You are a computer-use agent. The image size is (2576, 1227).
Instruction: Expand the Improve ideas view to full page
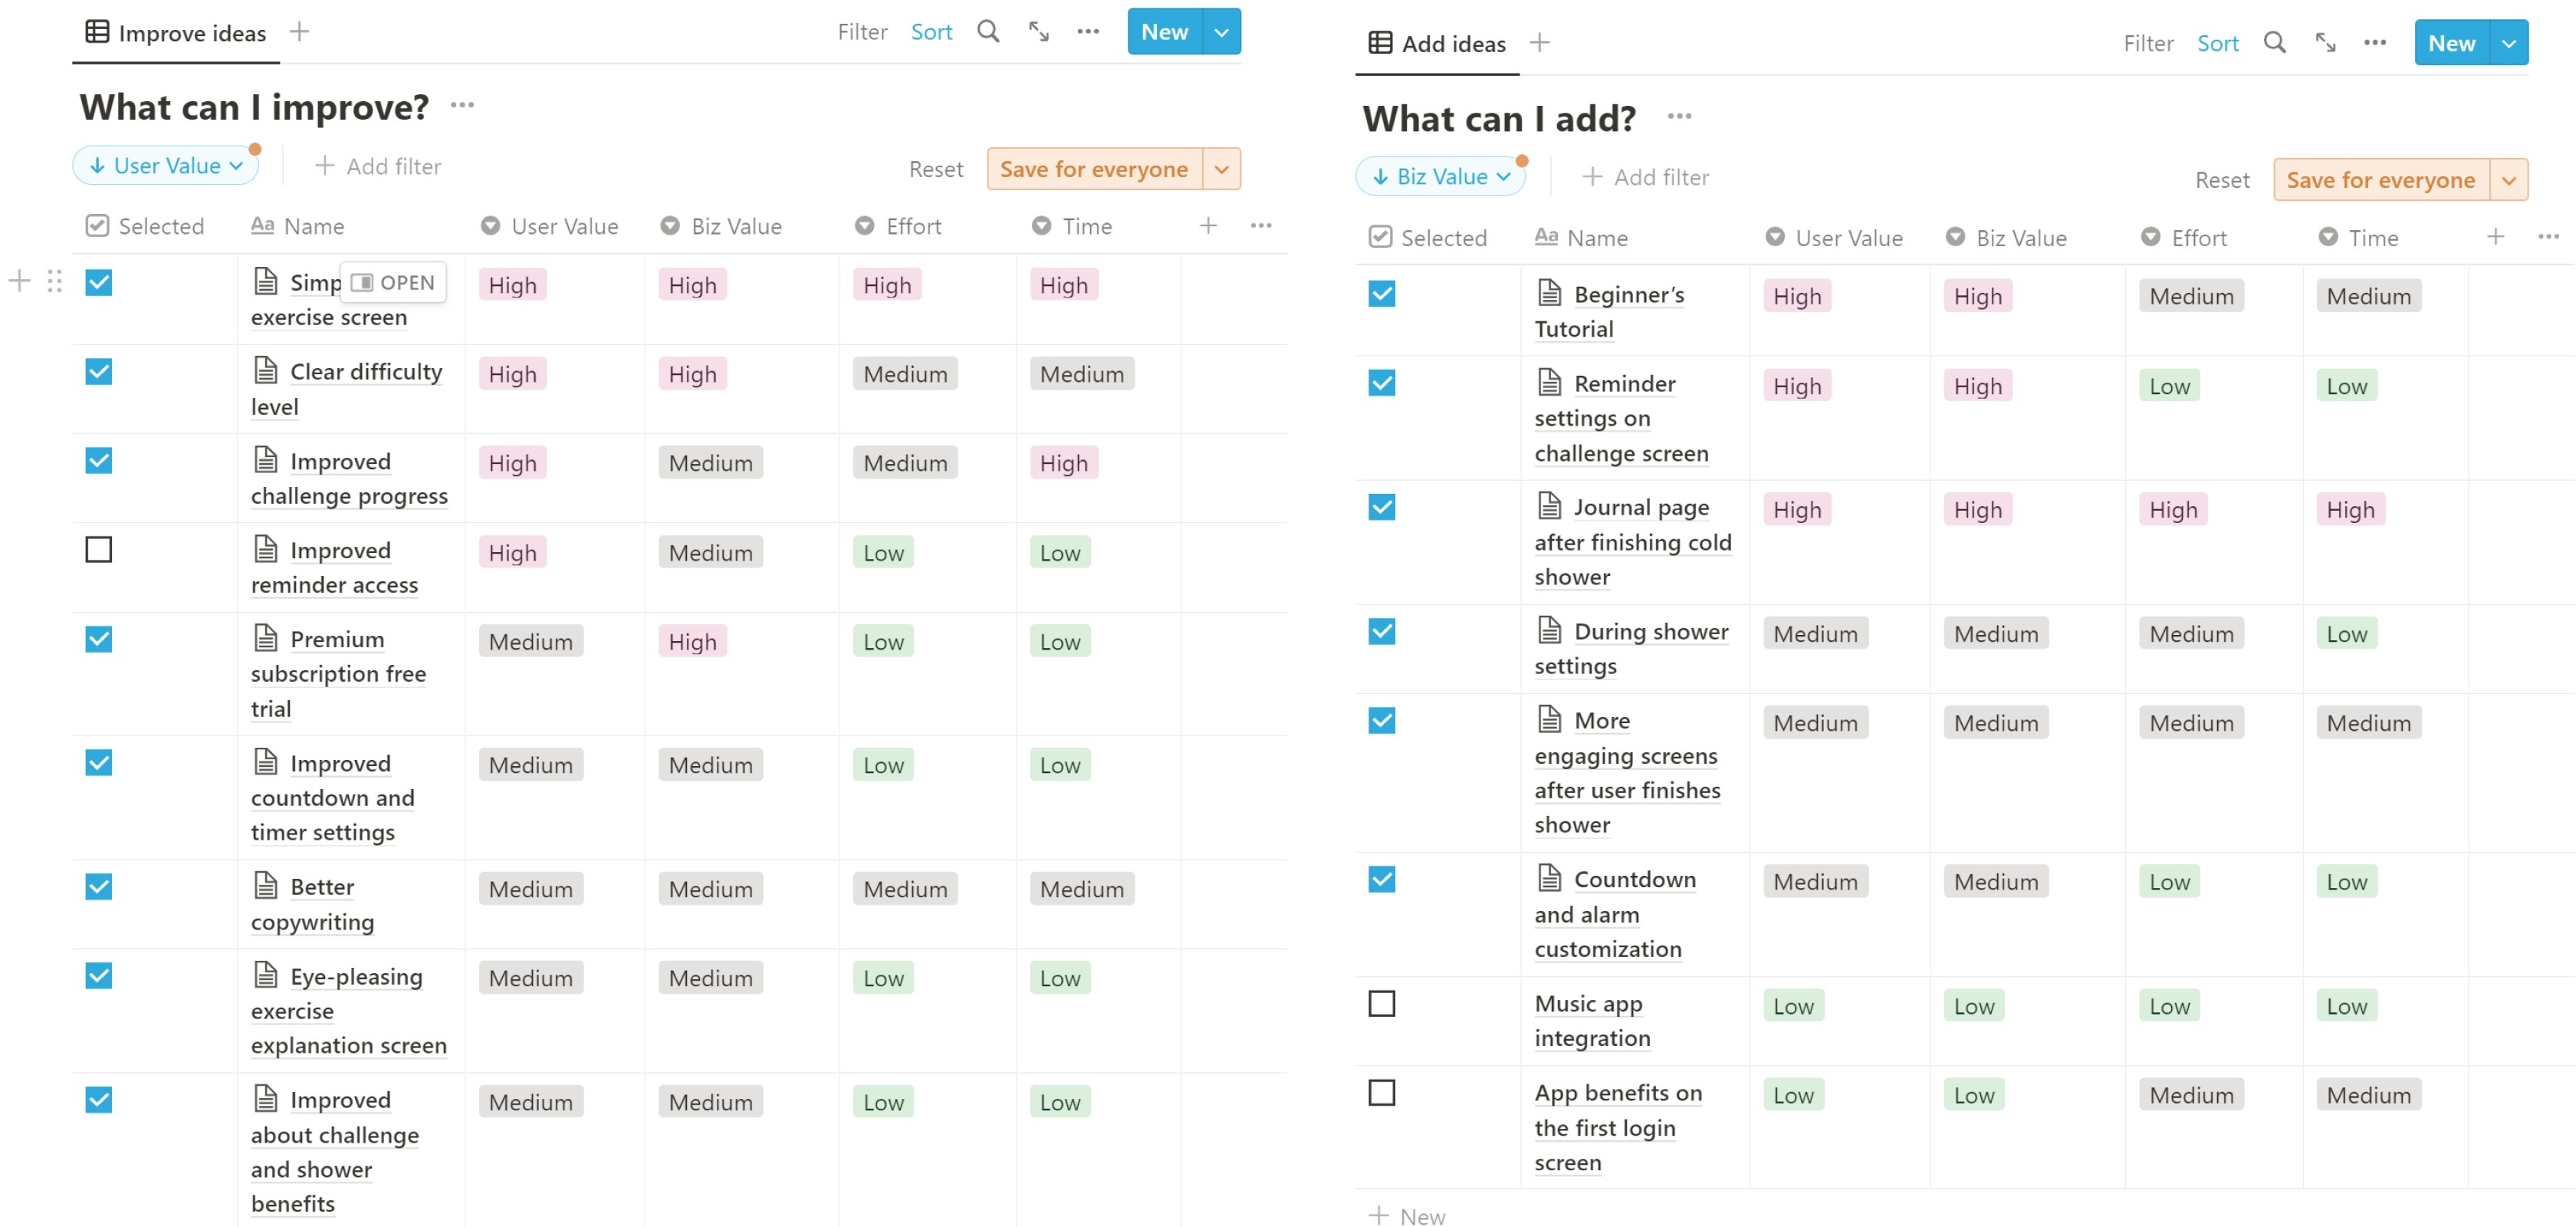1039,32
